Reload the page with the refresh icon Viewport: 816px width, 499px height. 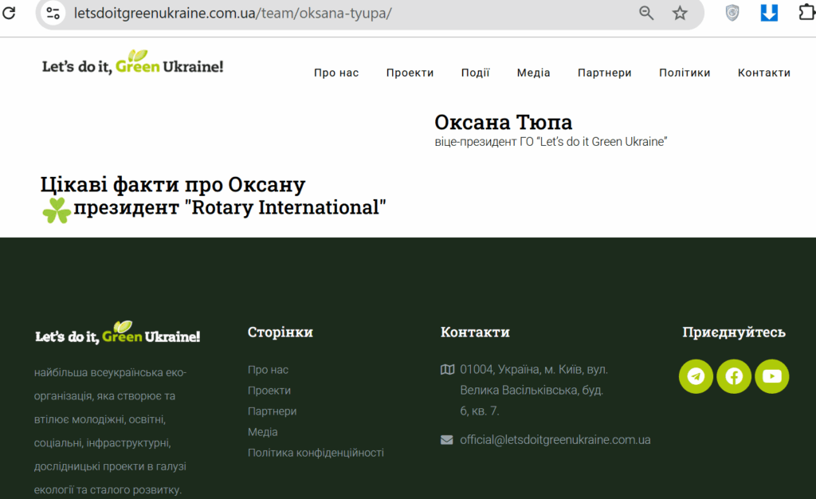[x=9, y=13]
